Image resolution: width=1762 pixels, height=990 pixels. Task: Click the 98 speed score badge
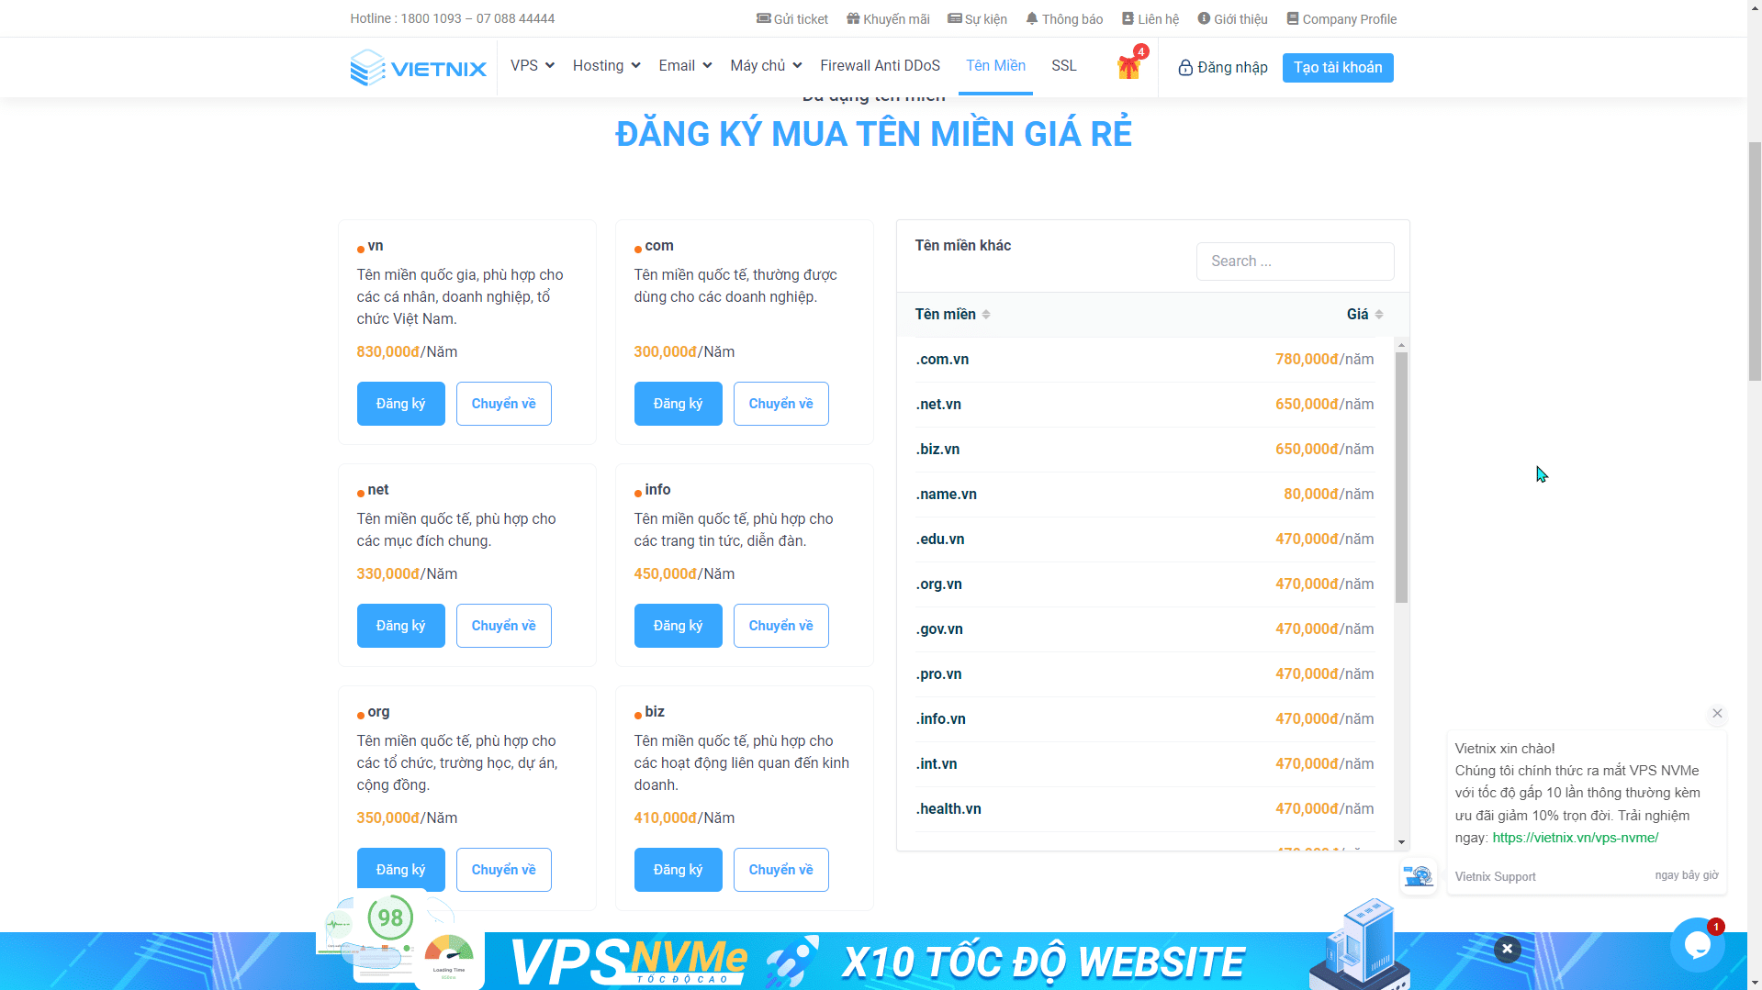[390, 918]
